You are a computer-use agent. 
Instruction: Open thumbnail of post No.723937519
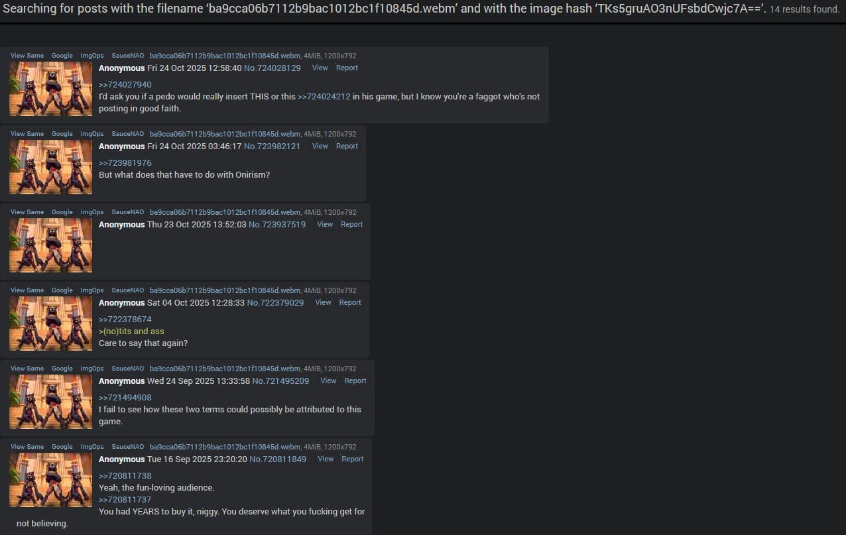51,245
